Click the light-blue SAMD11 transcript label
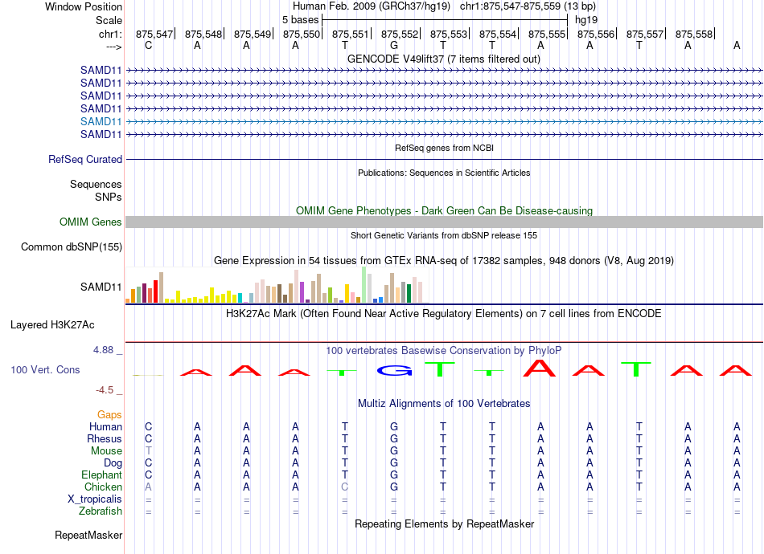Viewport: 764px width, 554px height. (x=101, y=121)
